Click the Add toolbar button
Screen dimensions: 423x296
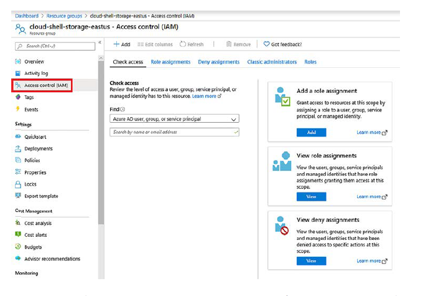coord(122,44)
